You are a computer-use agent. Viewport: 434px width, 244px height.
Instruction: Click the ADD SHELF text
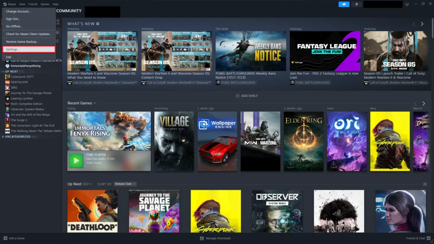pos(249,96)
